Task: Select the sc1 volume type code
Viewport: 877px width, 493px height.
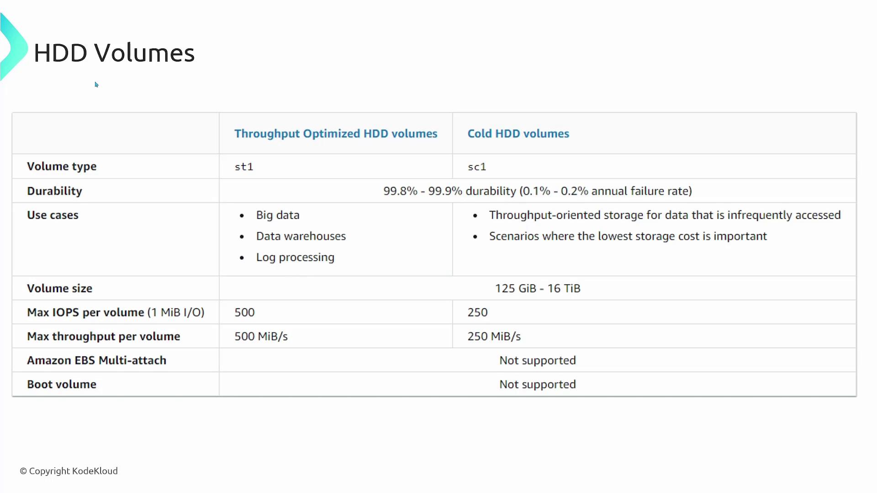Action: (477, 167)
